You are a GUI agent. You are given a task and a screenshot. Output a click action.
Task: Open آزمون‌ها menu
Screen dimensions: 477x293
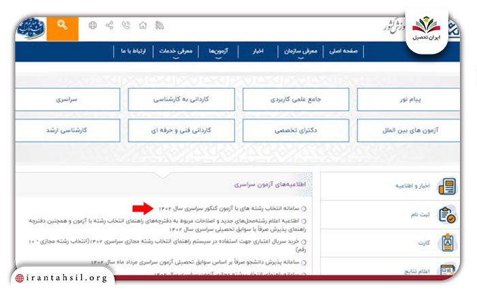click(x=219, y=51)
